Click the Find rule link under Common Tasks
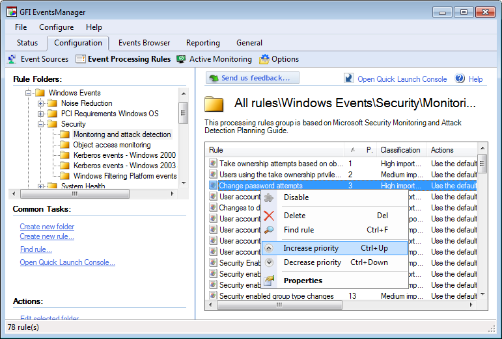502x339 pixels. [36, 249]
